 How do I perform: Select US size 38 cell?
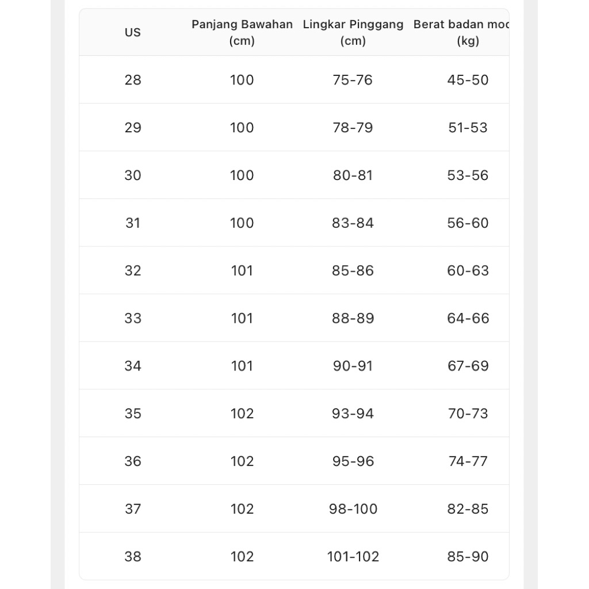[132, 557]
